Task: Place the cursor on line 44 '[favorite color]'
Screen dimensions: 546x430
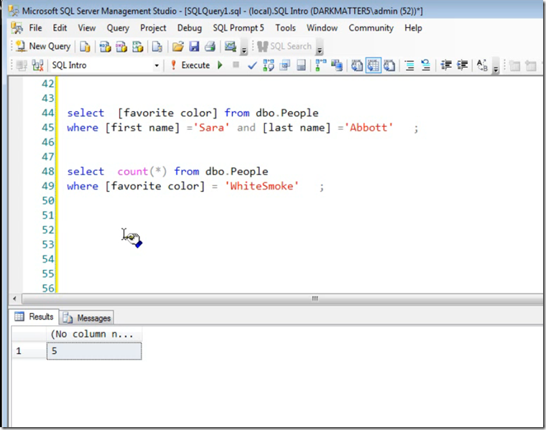Action: point(167,113)
